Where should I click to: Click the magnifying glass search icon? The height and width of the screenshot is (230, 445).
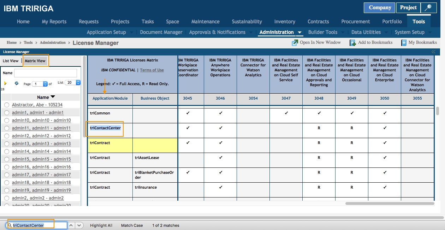(429, 8)
